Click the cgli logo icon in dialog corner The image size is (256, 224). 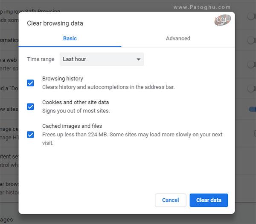click(x=223, y=20)
